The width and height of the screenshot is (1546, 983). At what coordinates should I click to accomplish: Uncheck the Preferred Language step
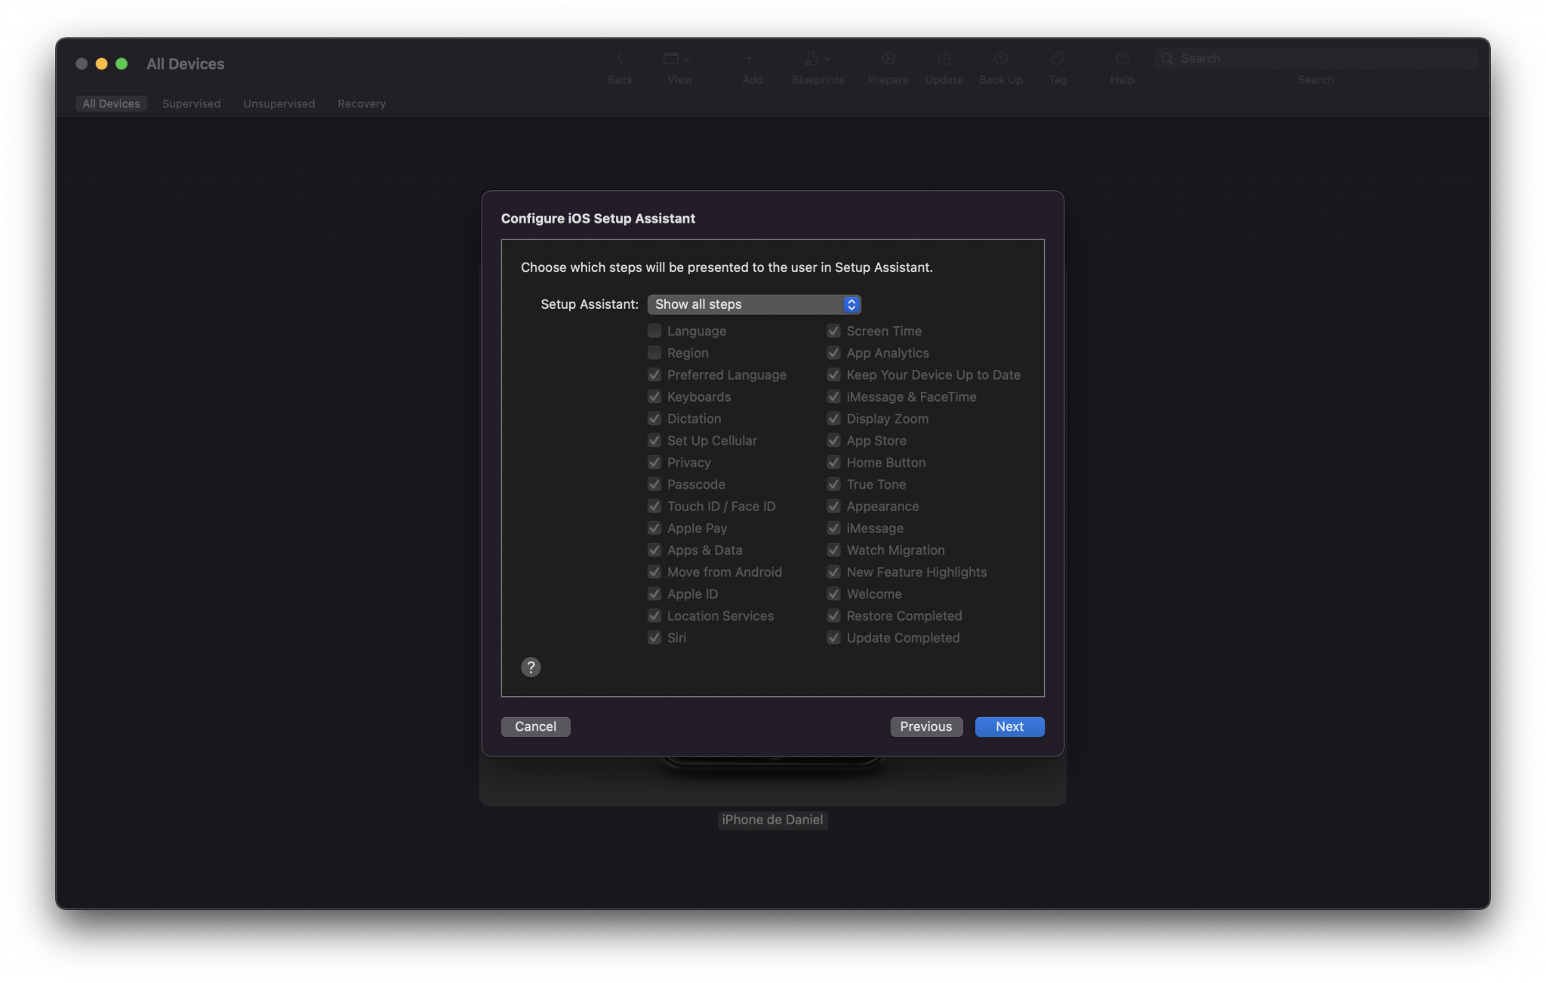point(654,374)
